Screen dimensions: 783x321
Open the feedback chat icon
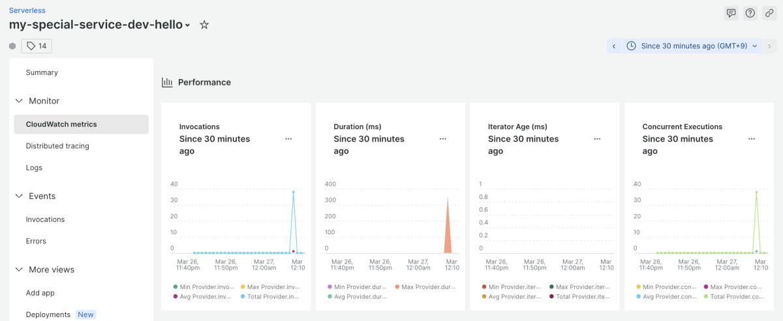click(x=731, y=14)
